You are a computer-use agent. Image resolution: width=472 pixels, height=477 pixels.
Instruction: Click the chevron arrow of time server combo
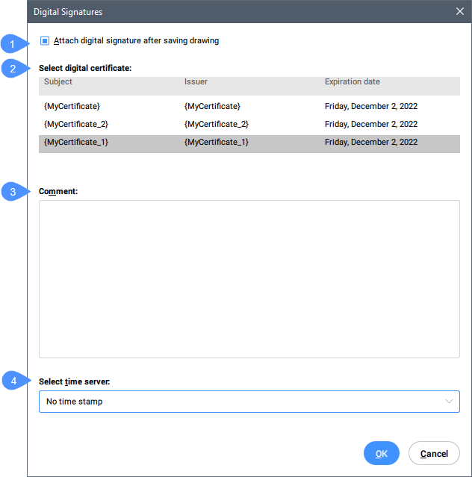click(x=449, y=402)
